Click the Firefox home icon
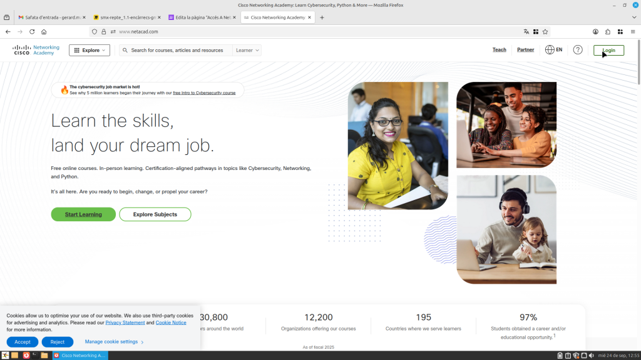 pyautogui.click(x=44, y=31)
